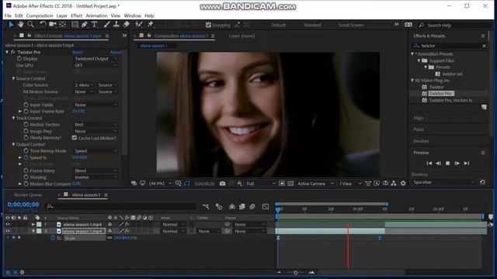Toggle Cache Last Motion checkbox
497x279 pixels.
pyautogui.click(x=75, y=138)
